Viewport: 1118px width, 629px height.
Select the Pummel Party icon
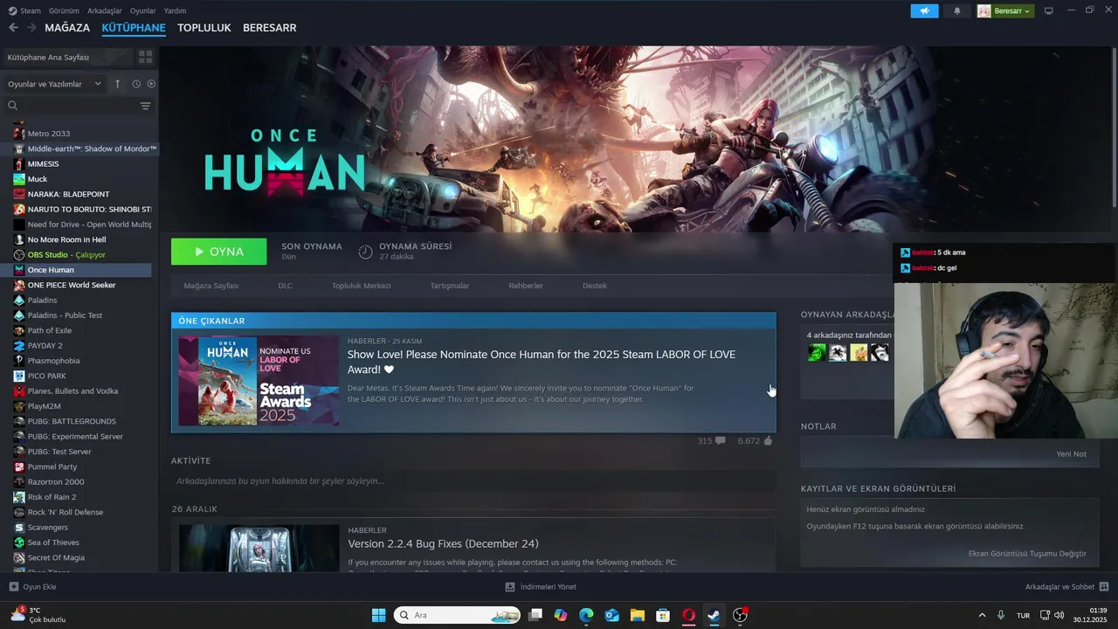(x=19, y=467)
